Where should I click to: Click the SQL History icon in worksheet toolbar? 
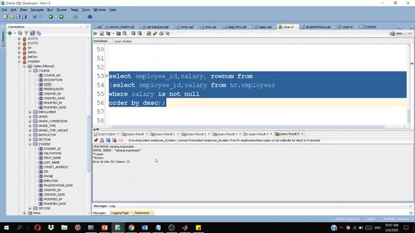[x=161, y=34]
